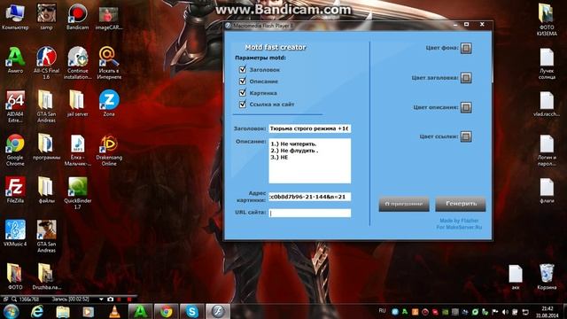Click inside the Описание text area

pyautogui.click(x=309, y=160)
